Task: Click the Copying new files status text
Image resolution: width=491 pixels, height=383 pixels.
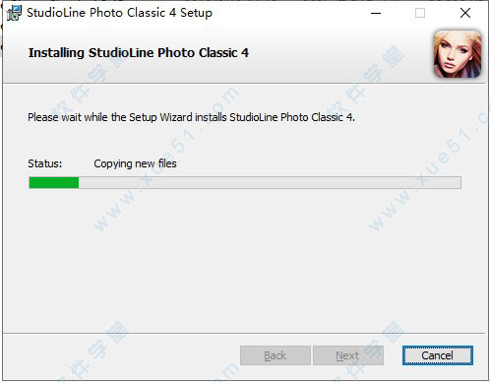Action: (135, 163)
